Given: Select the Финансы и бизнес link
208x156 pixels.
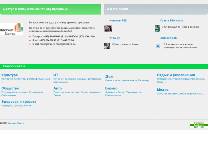Looking at the screenshot, I should [115, 92].
